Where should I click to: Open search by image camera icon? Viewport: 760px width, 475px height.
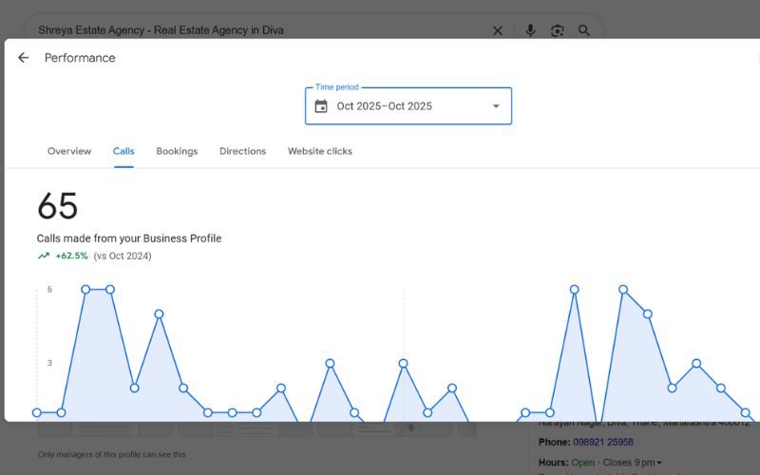[x=558, y=30]
